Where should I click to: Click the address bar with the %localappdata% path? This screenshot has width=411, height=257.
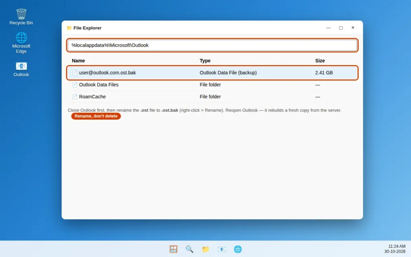(x=212, y=45)
